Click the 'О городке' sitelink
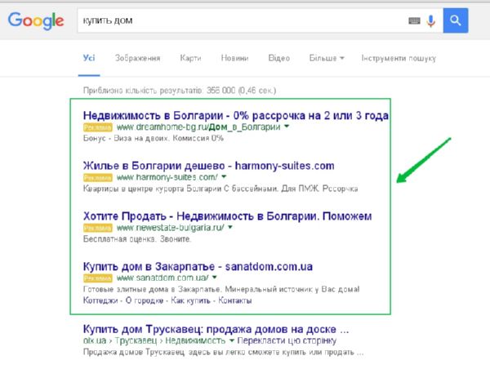This screenshot has width=490, height=369. (145, 300)
